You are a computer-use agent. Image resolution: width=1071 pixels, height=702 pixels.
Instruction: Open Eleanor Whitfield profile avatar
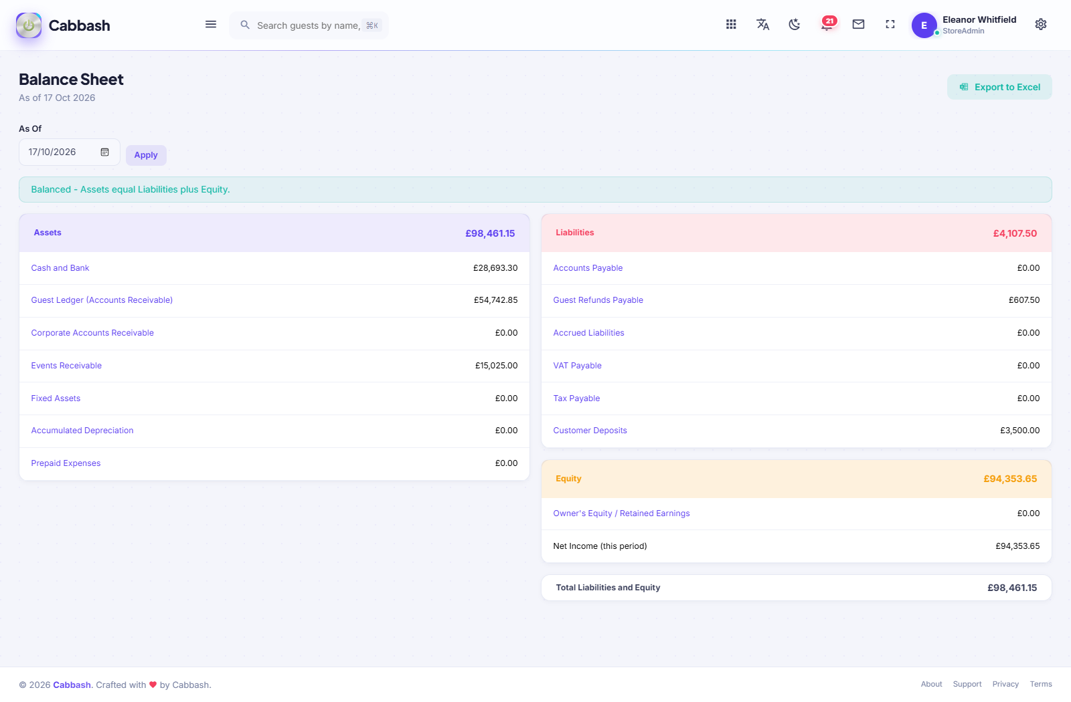coord(924,25)
